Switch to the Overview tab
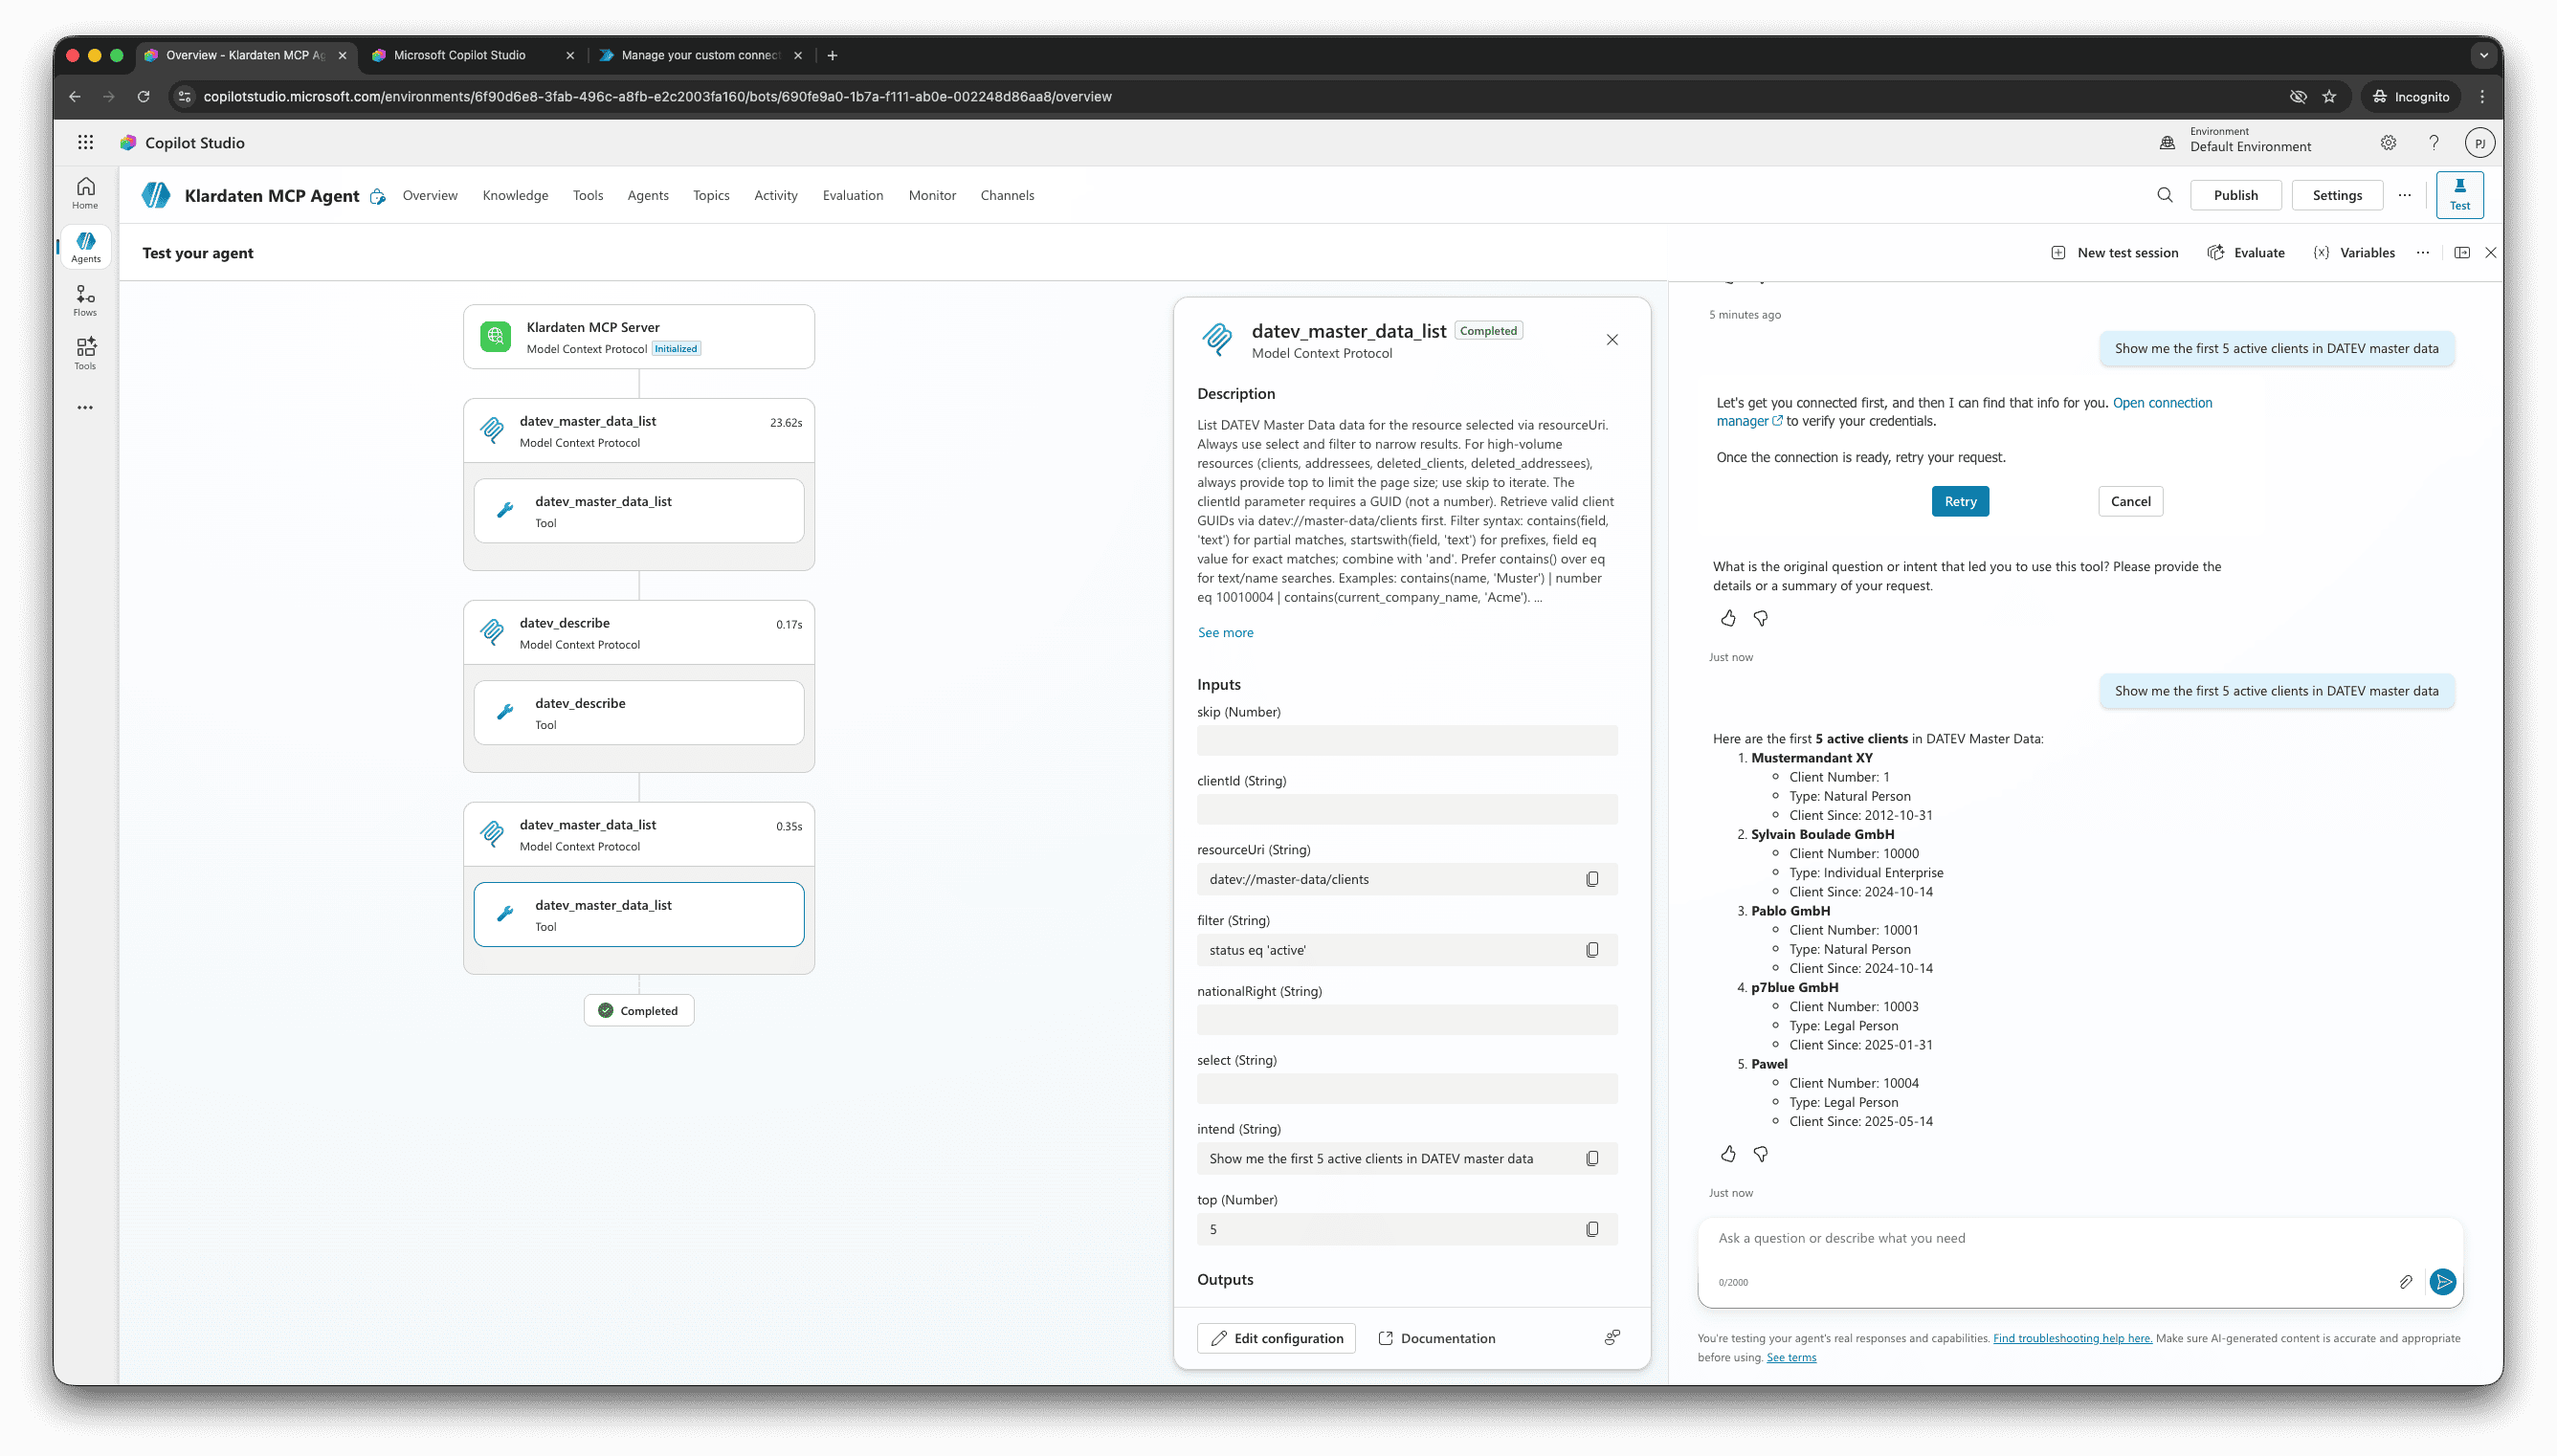Screen dimensions: 2557x1456 [x=430, y=195]
